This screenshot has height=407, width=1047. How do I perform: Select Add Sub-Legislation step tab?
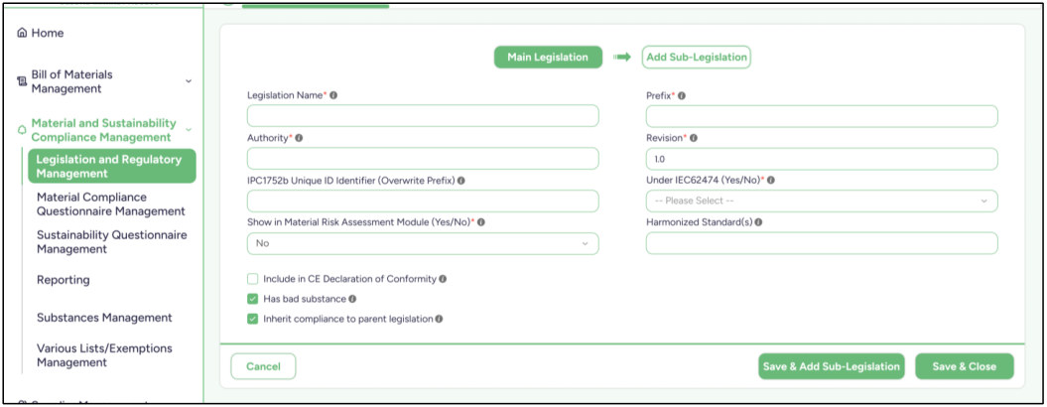[x=697, y=57]
